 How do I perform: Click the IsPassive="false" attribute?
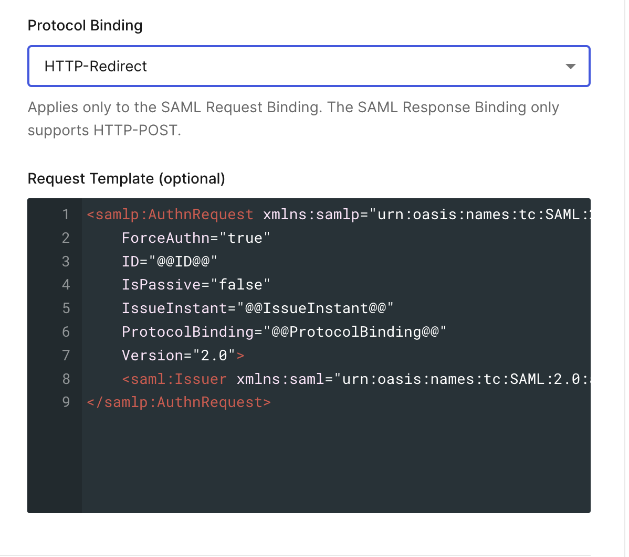195,285
